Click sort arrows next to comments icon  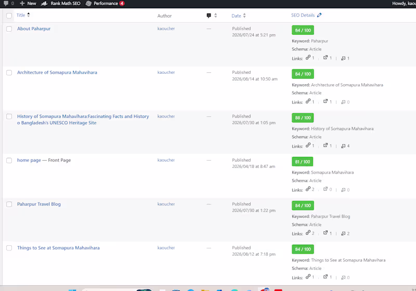click(x=215, y=16)
